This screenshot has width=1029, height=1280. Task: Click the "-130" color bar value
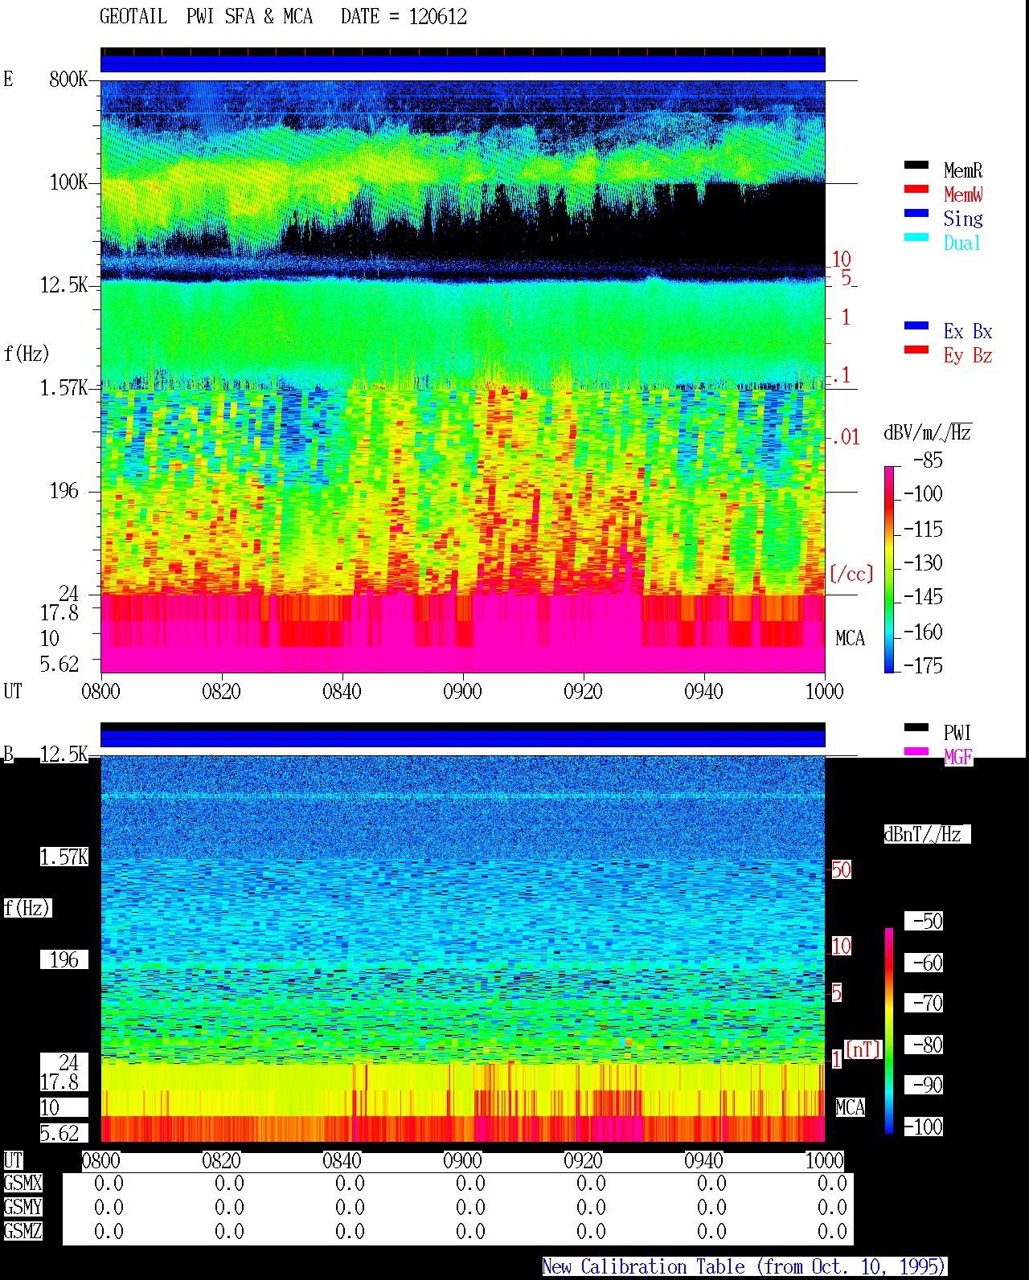tap(923, 562)
